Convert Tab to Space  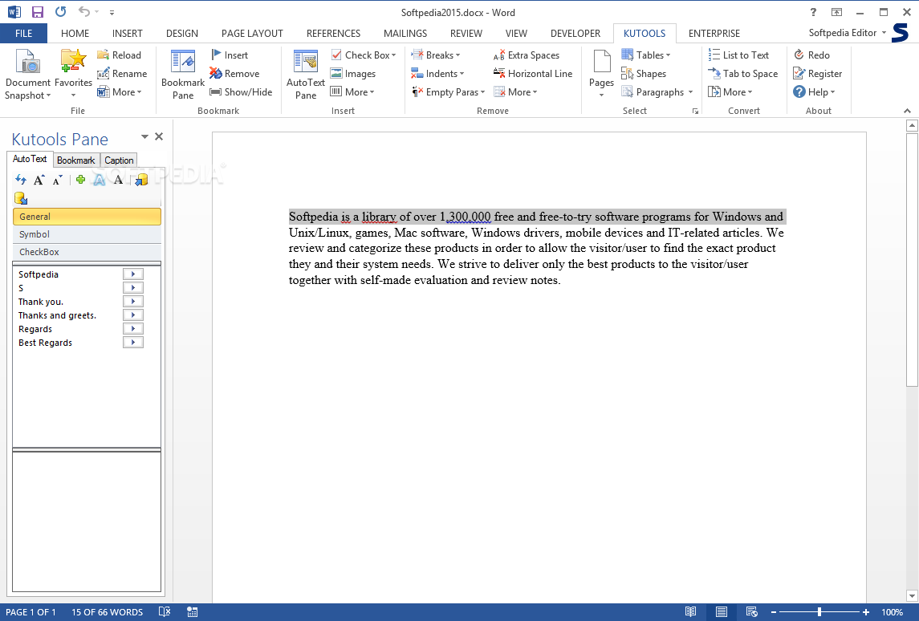pos(743,74)
